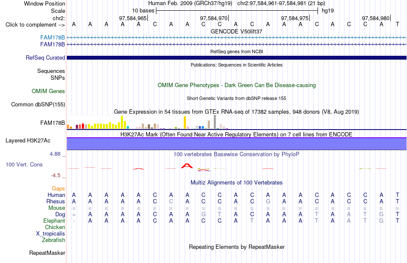Click the purple Layered H3K27Ac signal band
Screen dimensions: 407x263
pos(236,144)
